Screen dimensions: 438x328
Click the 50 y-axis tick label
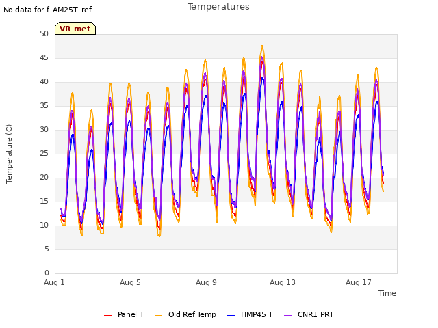click(44, 34)
